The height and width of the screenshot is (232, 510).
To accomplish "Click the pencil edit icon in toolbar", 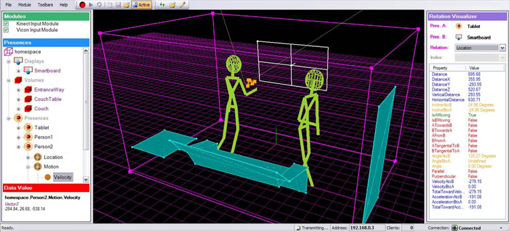I will tap(183, 5).
